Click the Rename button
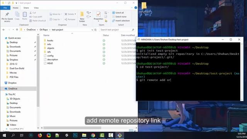This screenshot has height=139, width=247. (x=70, y=19)
